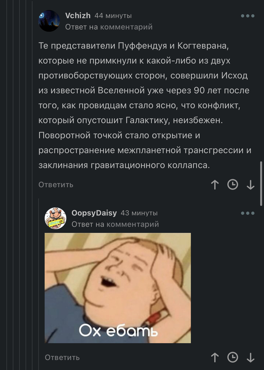Jump to parent via Vchizh's 'Ответ на комментарий'

click(109, 27)
